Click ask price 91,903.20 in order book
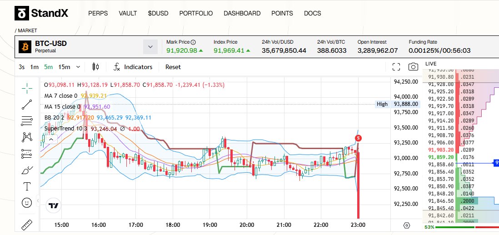The width and height of the screenshot is (499, 235). (441, 150)
